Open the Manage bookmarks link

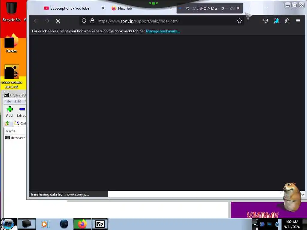(163, 31)
